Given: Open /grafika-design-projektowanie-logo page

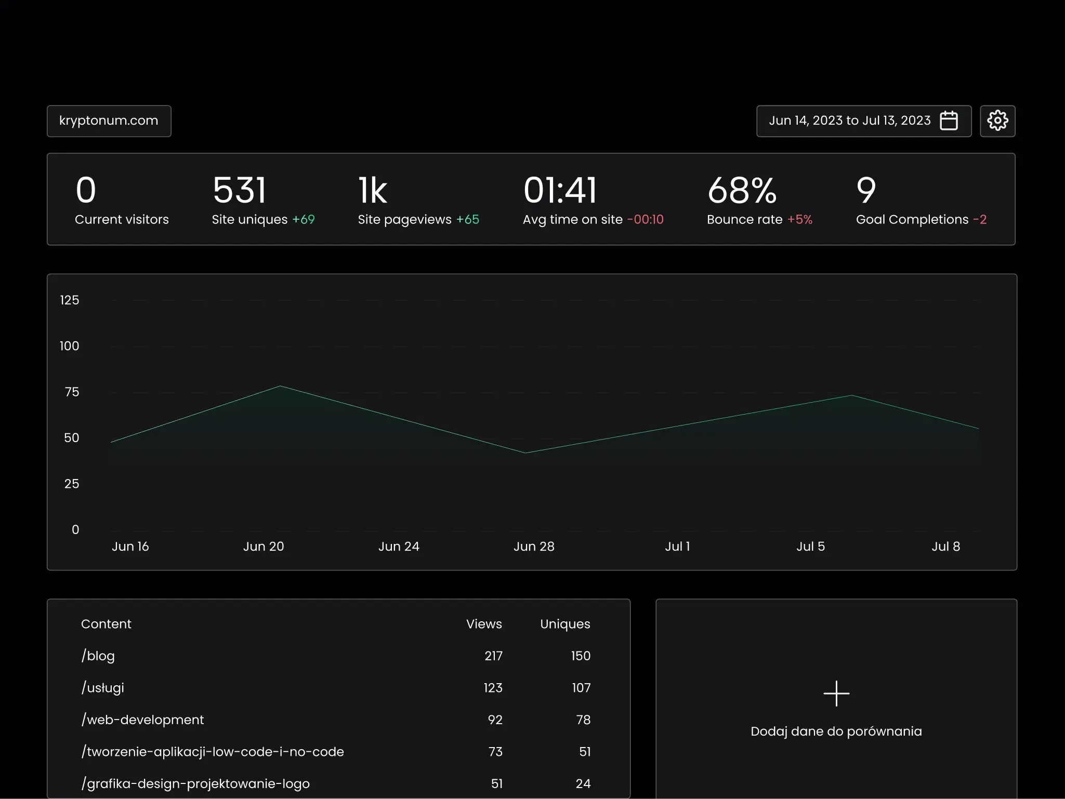Looking at the screenshot, I should click(196, 783).
